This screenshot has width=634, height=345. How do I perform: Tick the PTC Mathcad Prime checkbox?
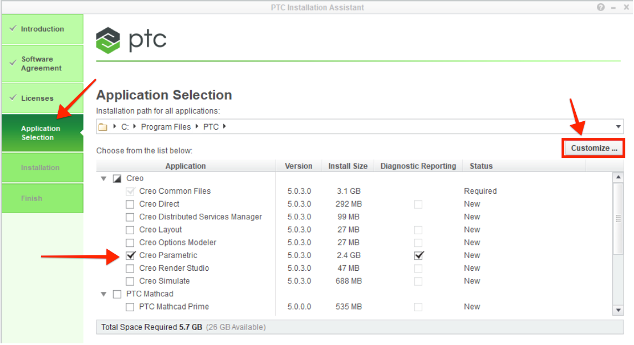(130, 307)
